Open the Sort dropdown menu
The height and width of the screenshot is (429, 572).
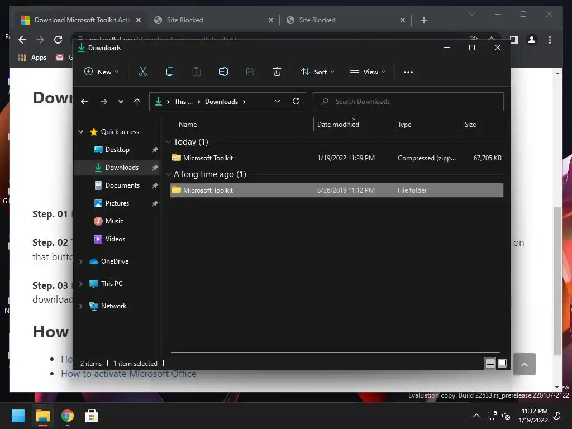tap(317, 72)
